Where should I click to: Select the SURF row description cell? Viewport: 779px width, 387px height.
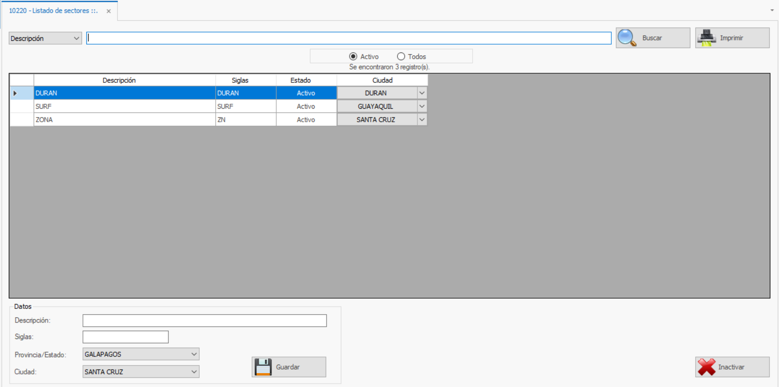[x=124, y=106]
